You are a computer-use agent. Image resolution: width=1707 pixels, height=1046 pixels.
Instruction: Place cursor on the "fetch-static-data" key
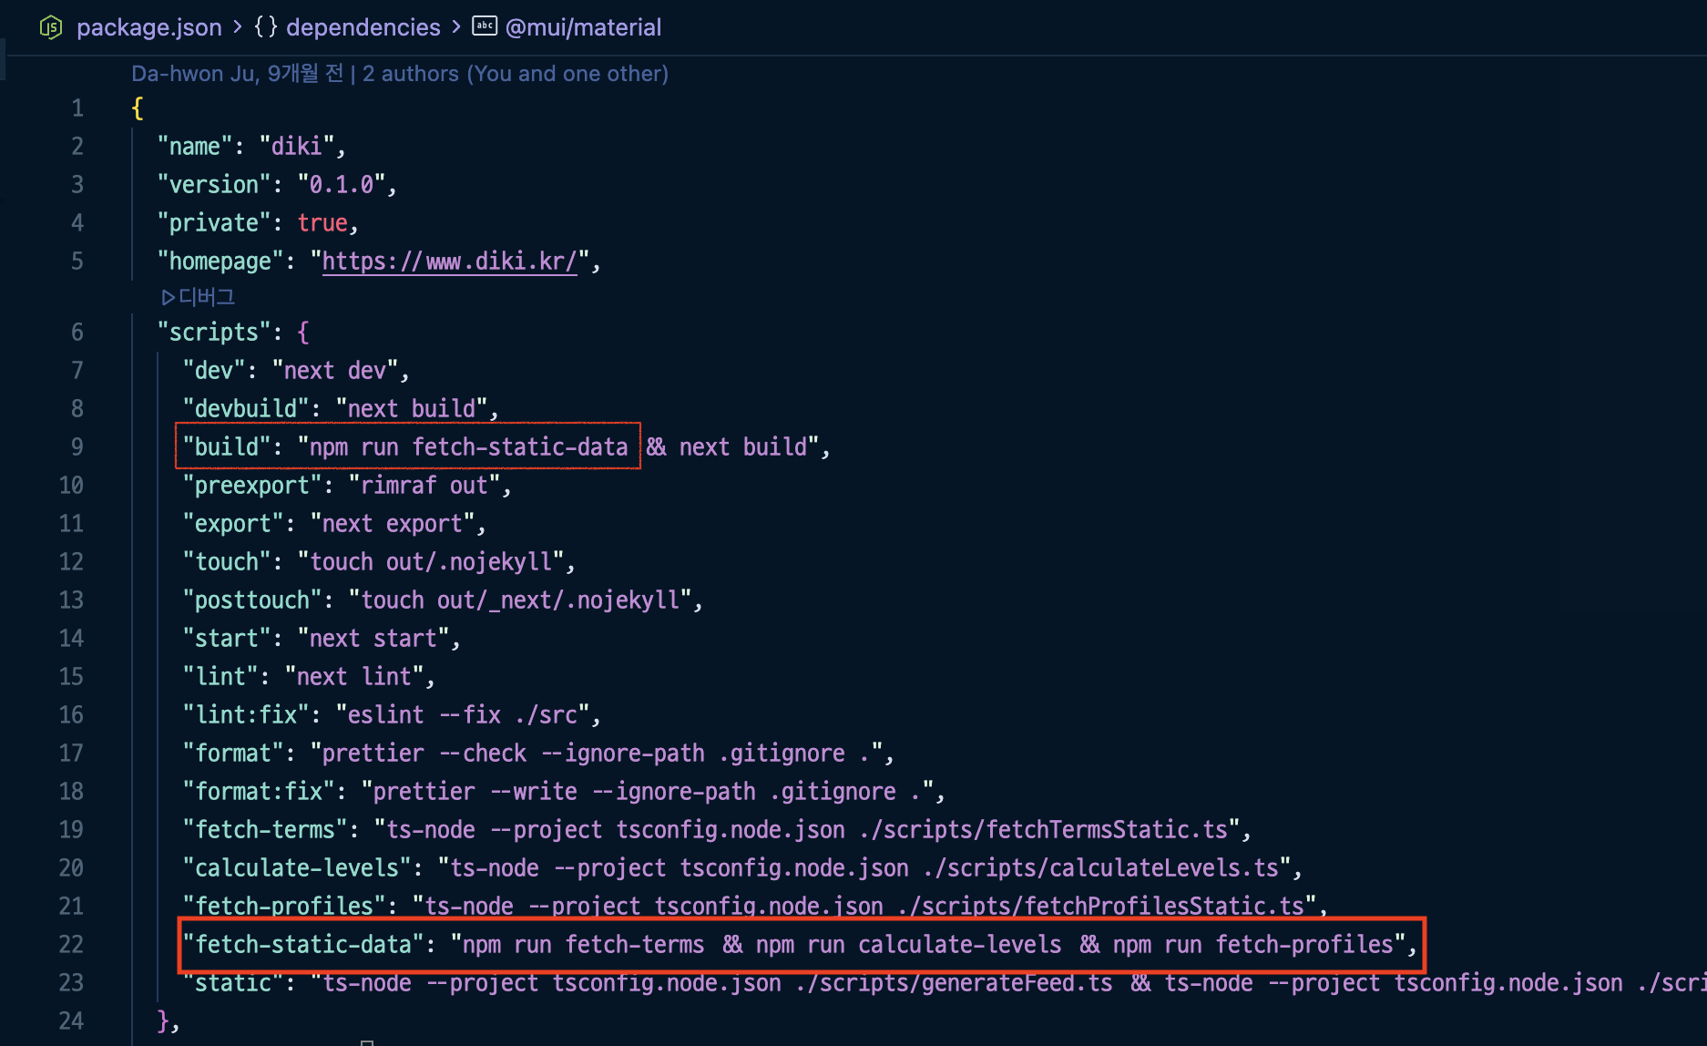[303, 945]
